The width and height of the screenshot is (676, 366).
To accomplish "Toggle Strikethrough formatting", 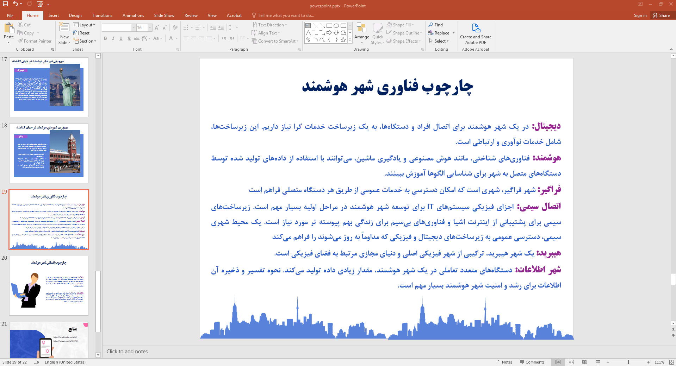I will [x=137, y=38].
